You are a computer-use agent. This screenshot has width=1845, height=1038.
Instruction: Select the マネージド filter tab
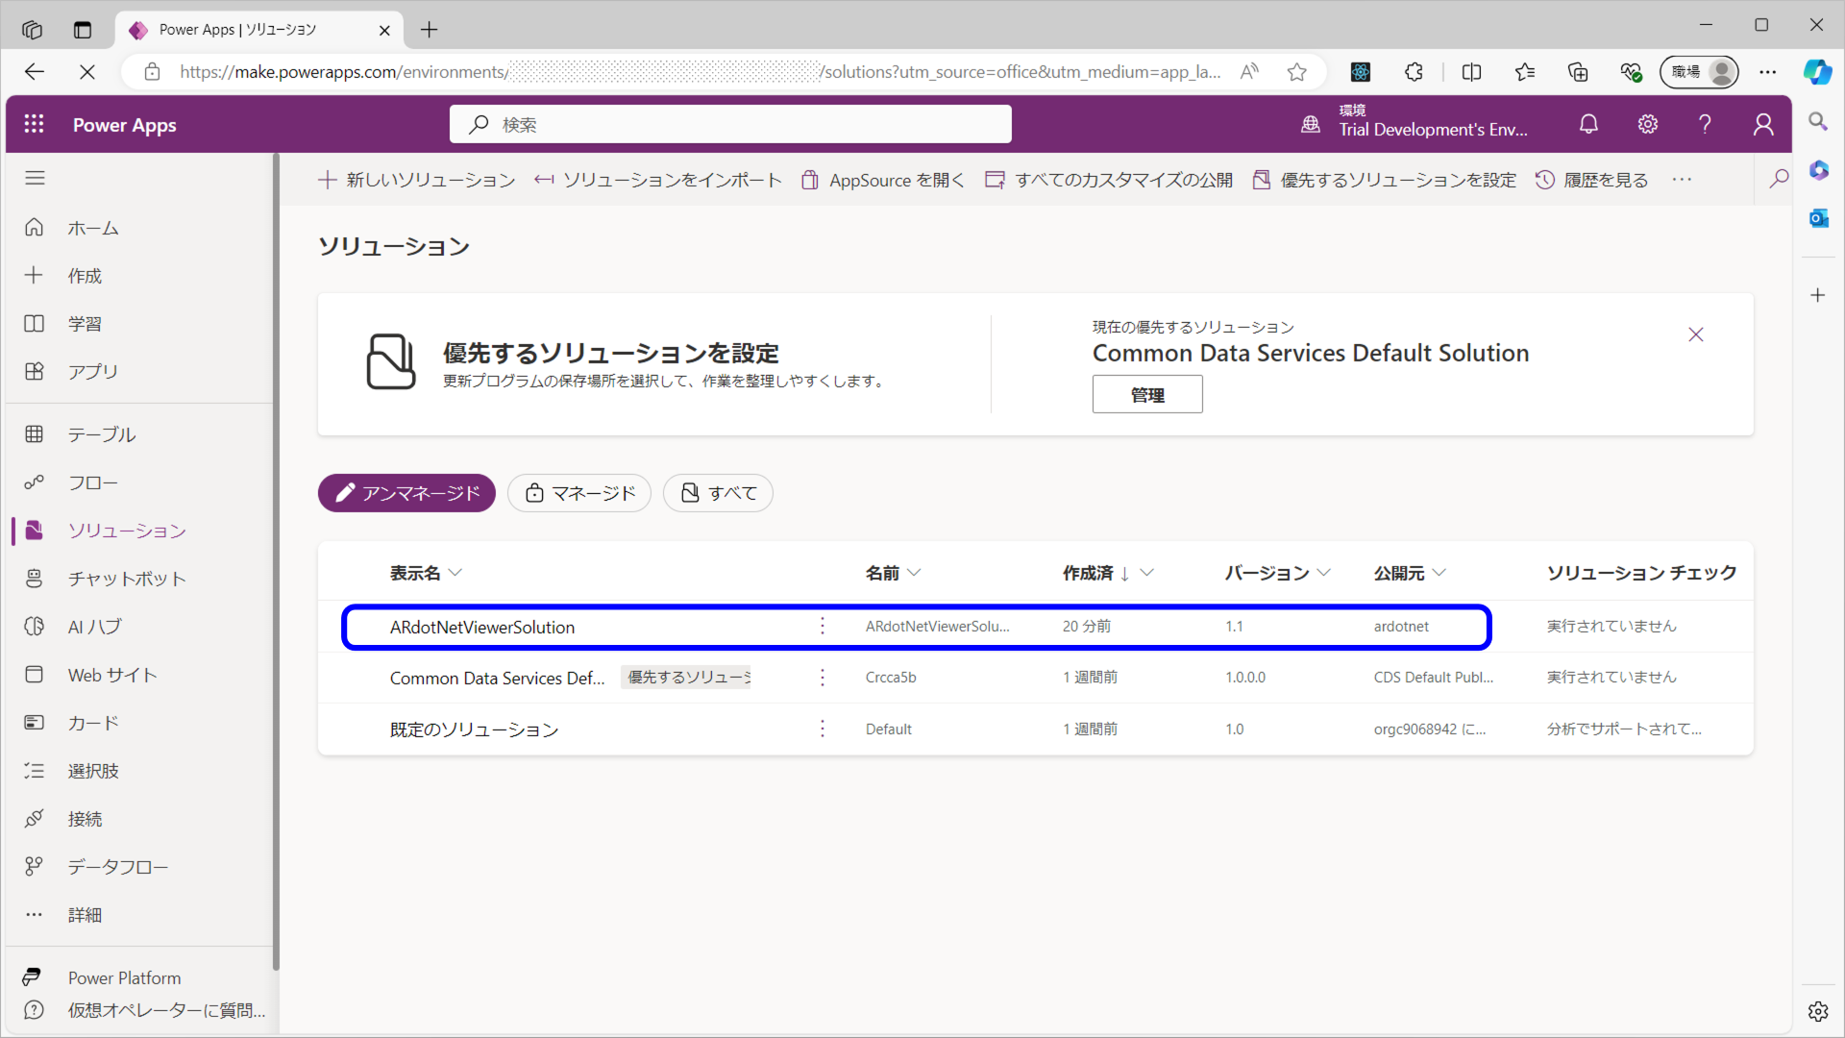[x=579, y=493]
